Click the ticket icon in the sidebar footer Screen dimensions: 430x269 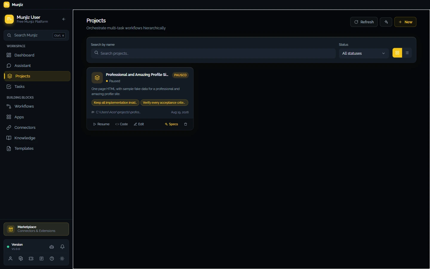pos(31,259)
